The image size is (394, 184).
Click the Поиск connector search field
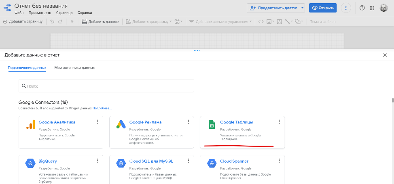[x=106, y=86]
